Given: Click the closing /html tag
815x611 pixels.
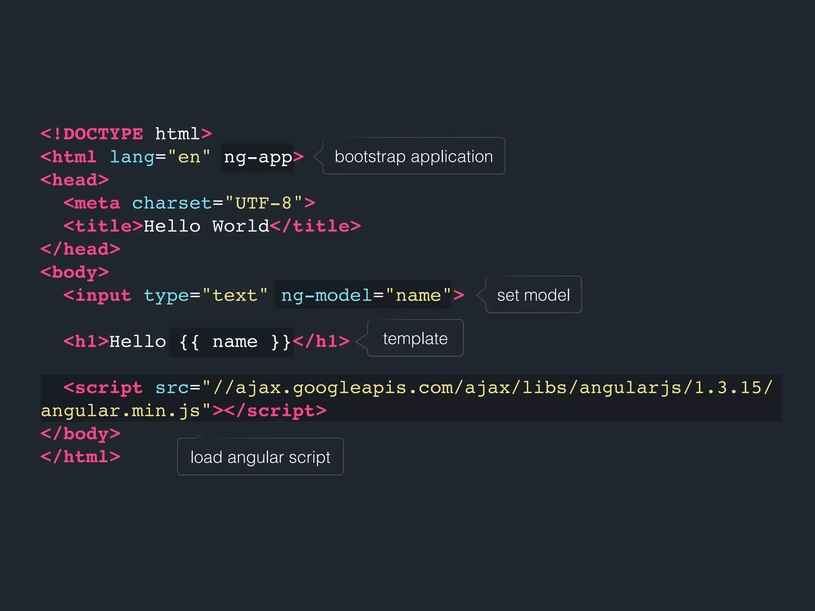Looking at the screenshot, I should click(x=80, y=457).
